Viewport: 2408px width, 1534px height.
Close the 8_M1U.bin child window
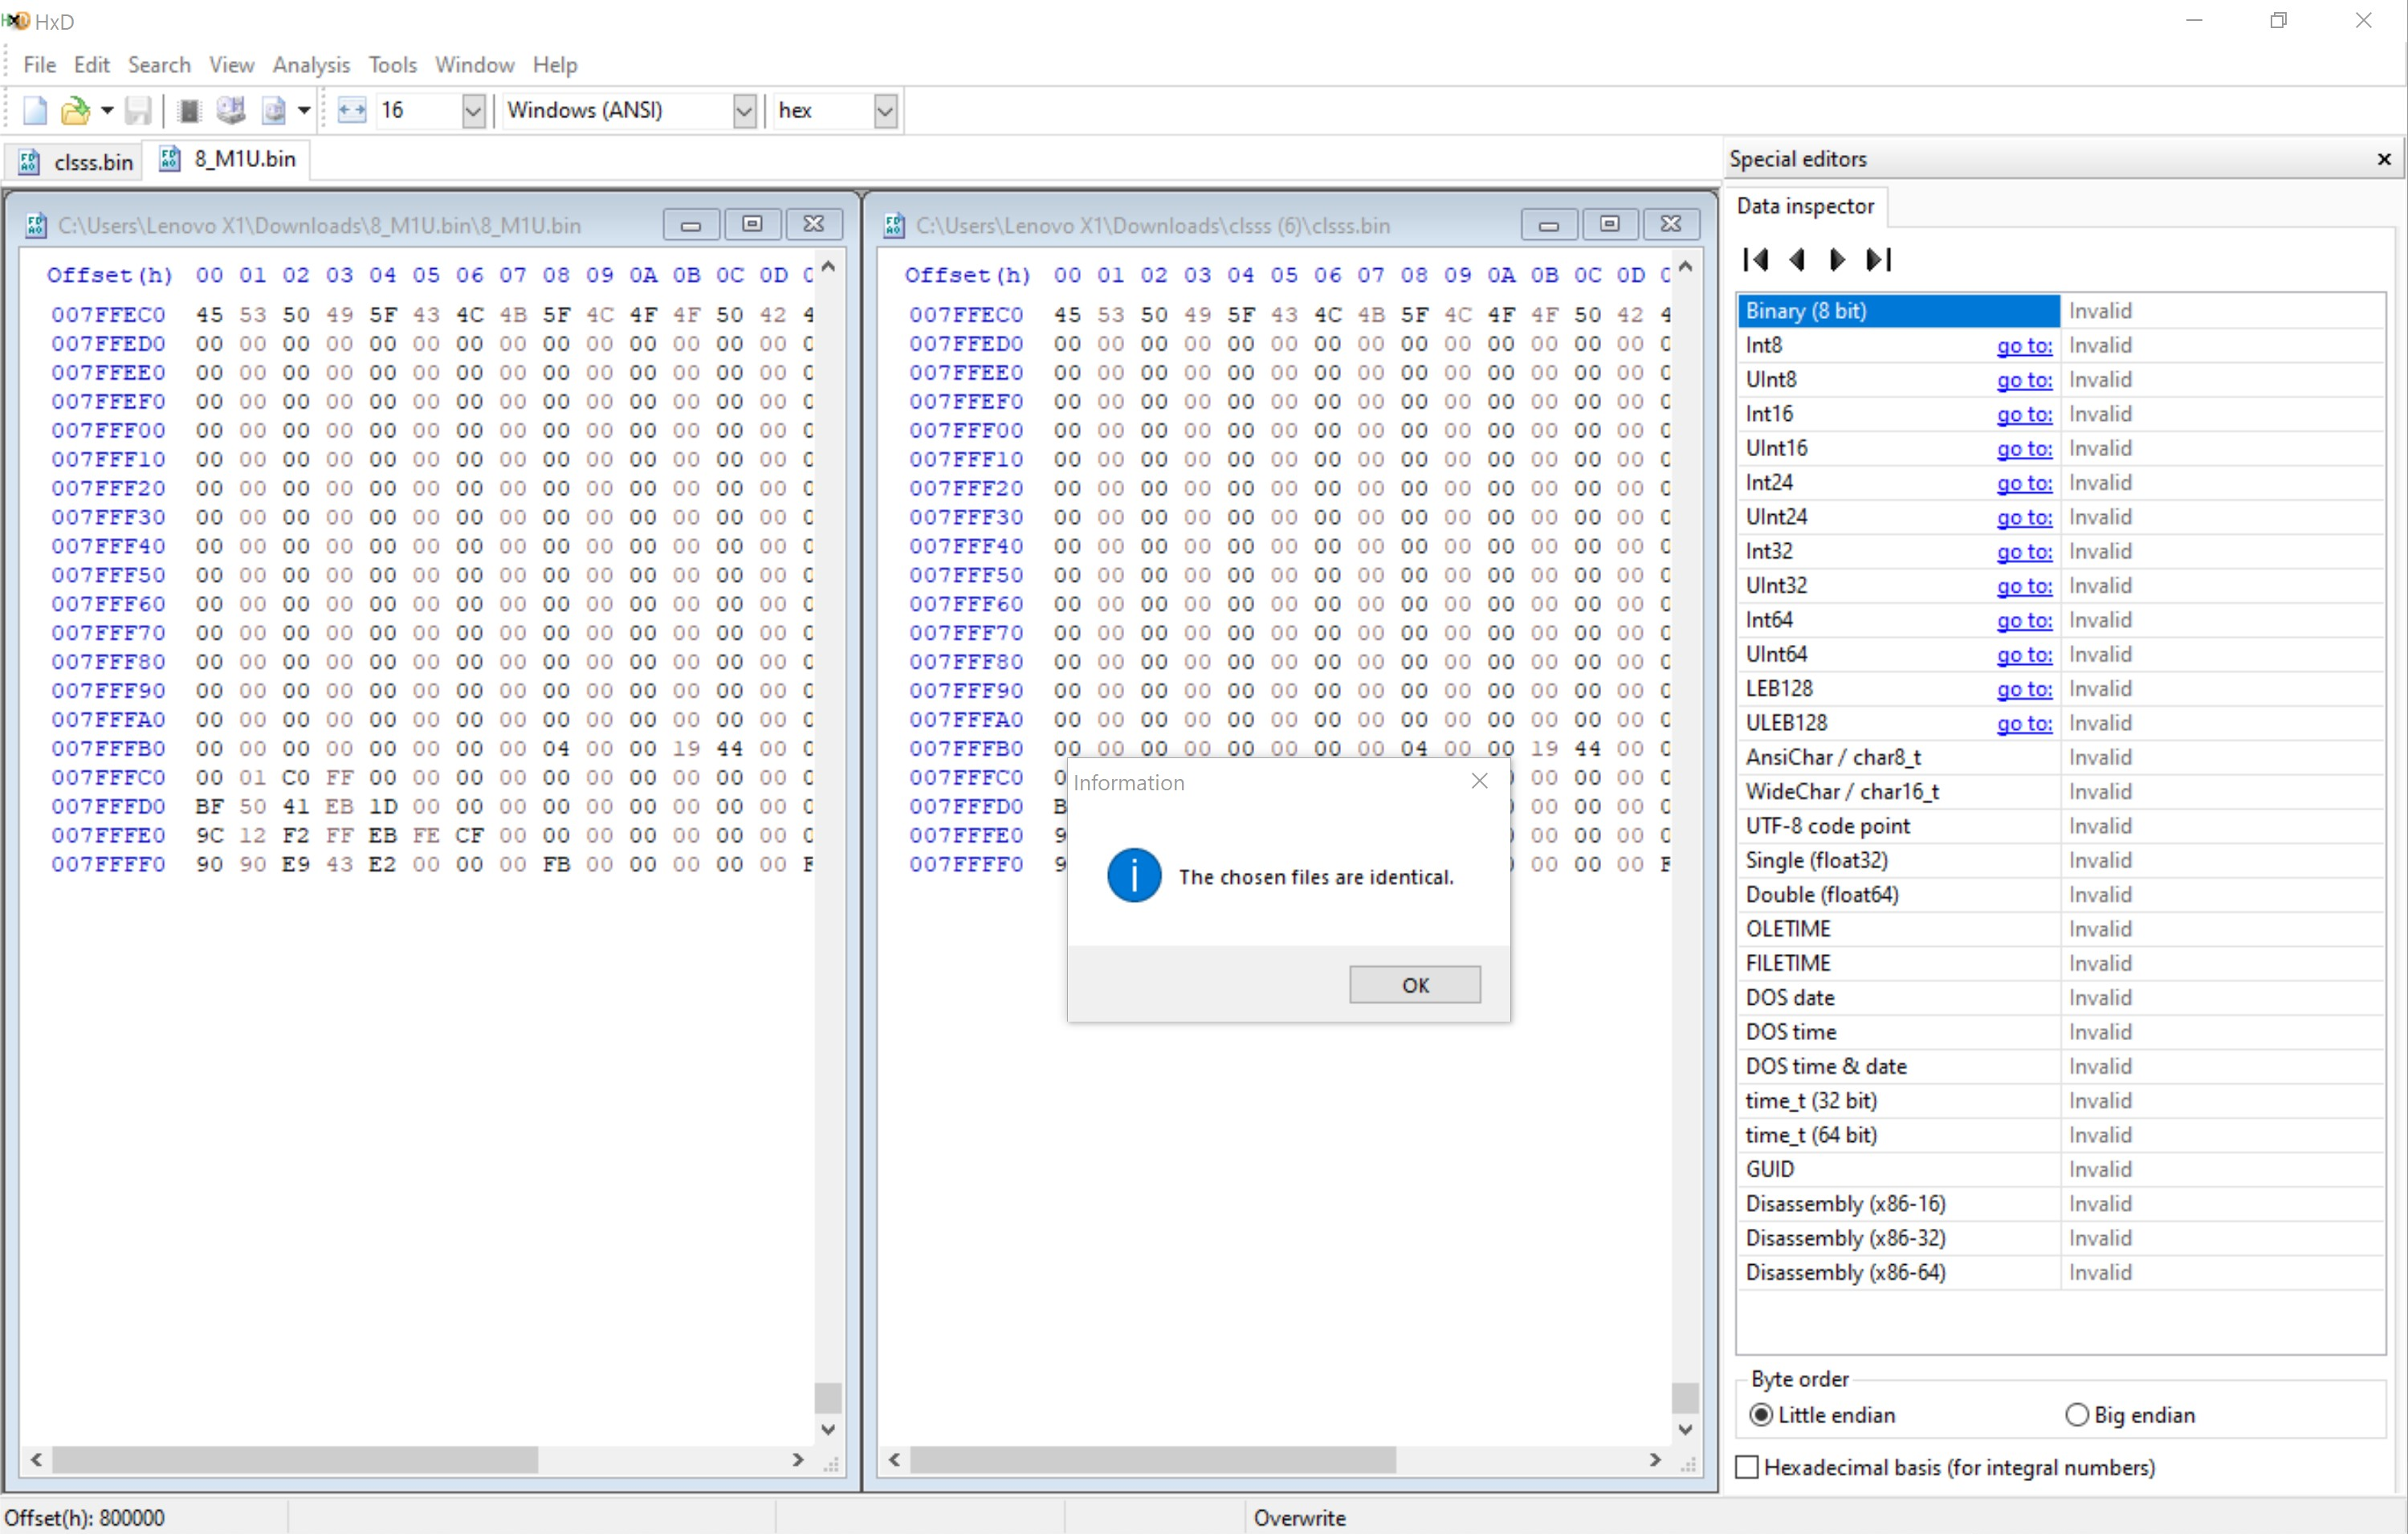[814, 224]
